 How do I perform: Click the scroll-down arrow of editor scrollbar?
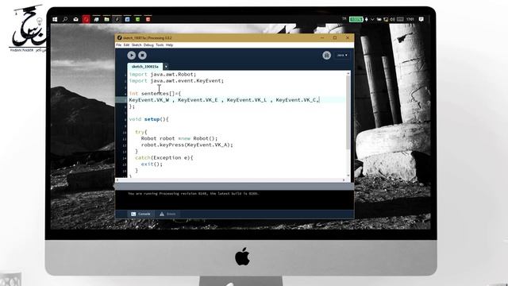click(348, 175)
